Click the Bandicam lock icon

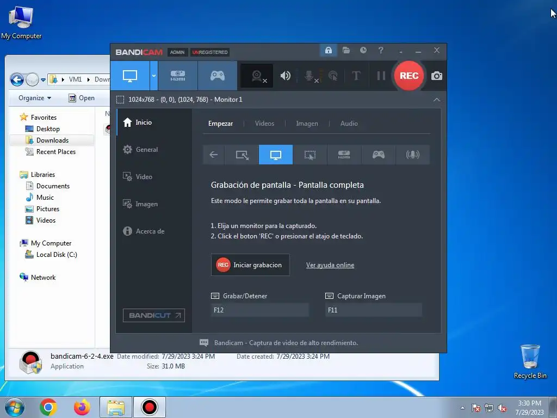328,50
